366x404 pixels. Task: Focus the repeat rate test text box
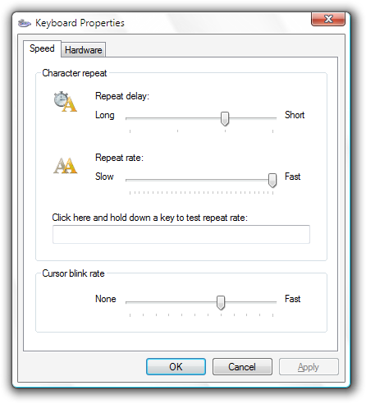[181, 234]
